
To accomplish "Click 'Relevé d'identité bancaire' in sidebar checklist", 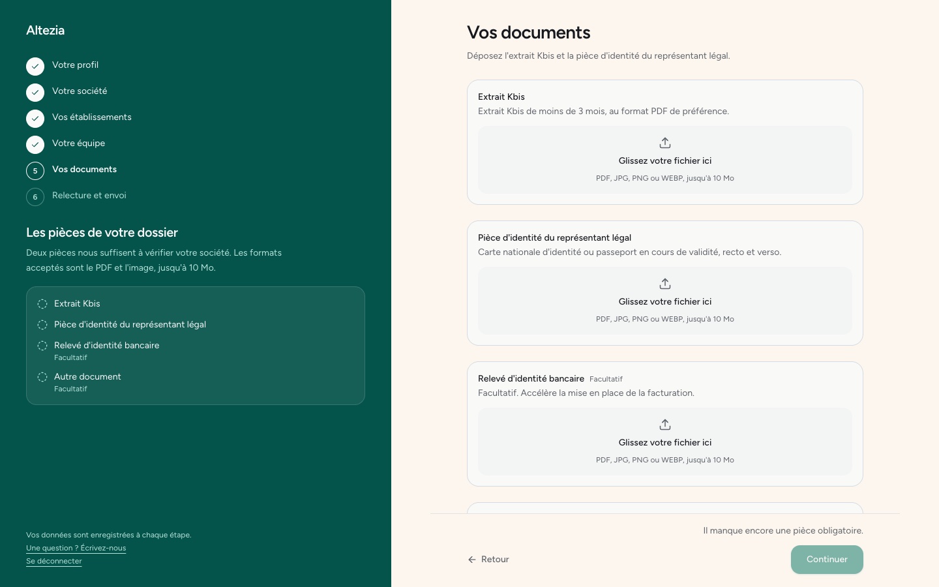I will (106, 346).
